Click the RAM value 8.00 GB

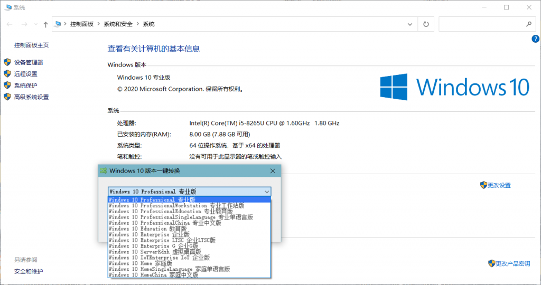point(220,135)
